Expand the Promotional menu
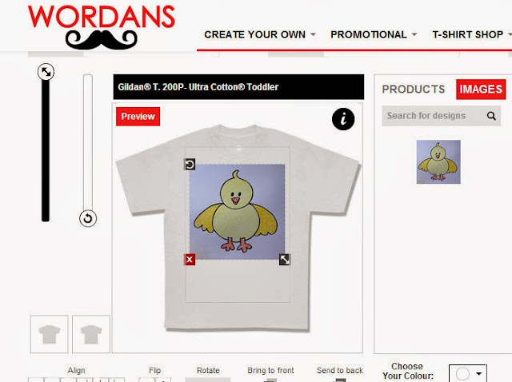Screen dimensions: 512x382 [x=374, y=34]
